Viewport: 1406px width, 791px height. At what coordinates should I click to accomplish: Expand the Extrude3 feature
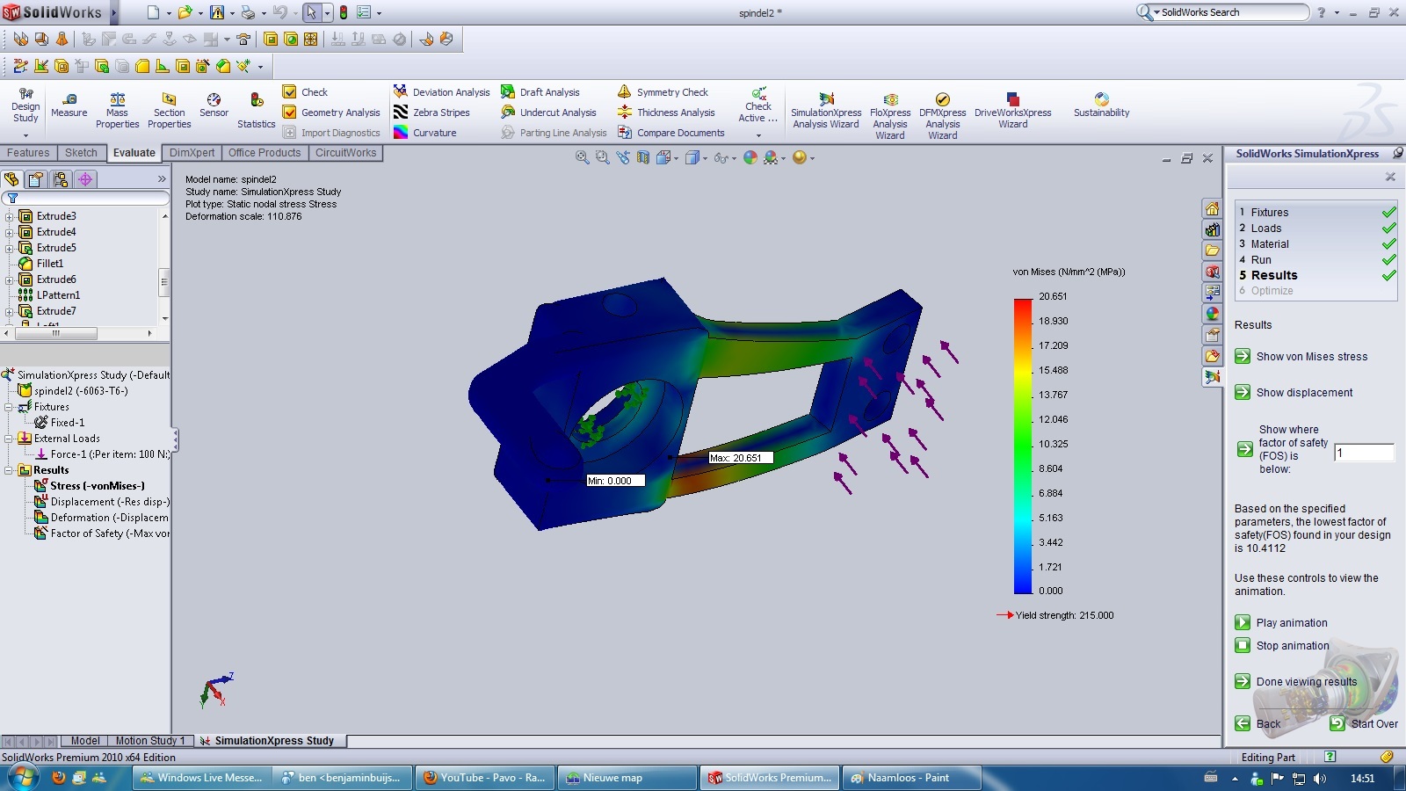click(x=9, y=216)
